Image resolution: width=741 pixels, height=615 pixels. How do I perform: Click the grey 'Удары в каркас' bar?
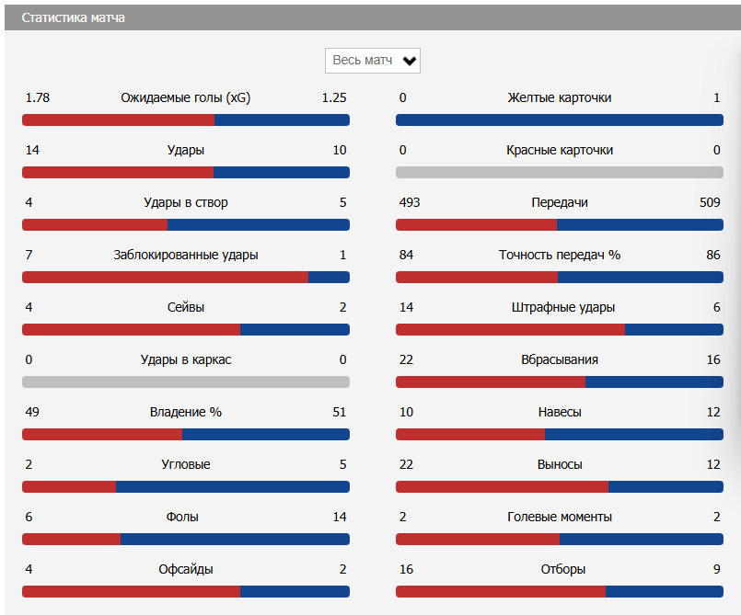coord(185,382)
